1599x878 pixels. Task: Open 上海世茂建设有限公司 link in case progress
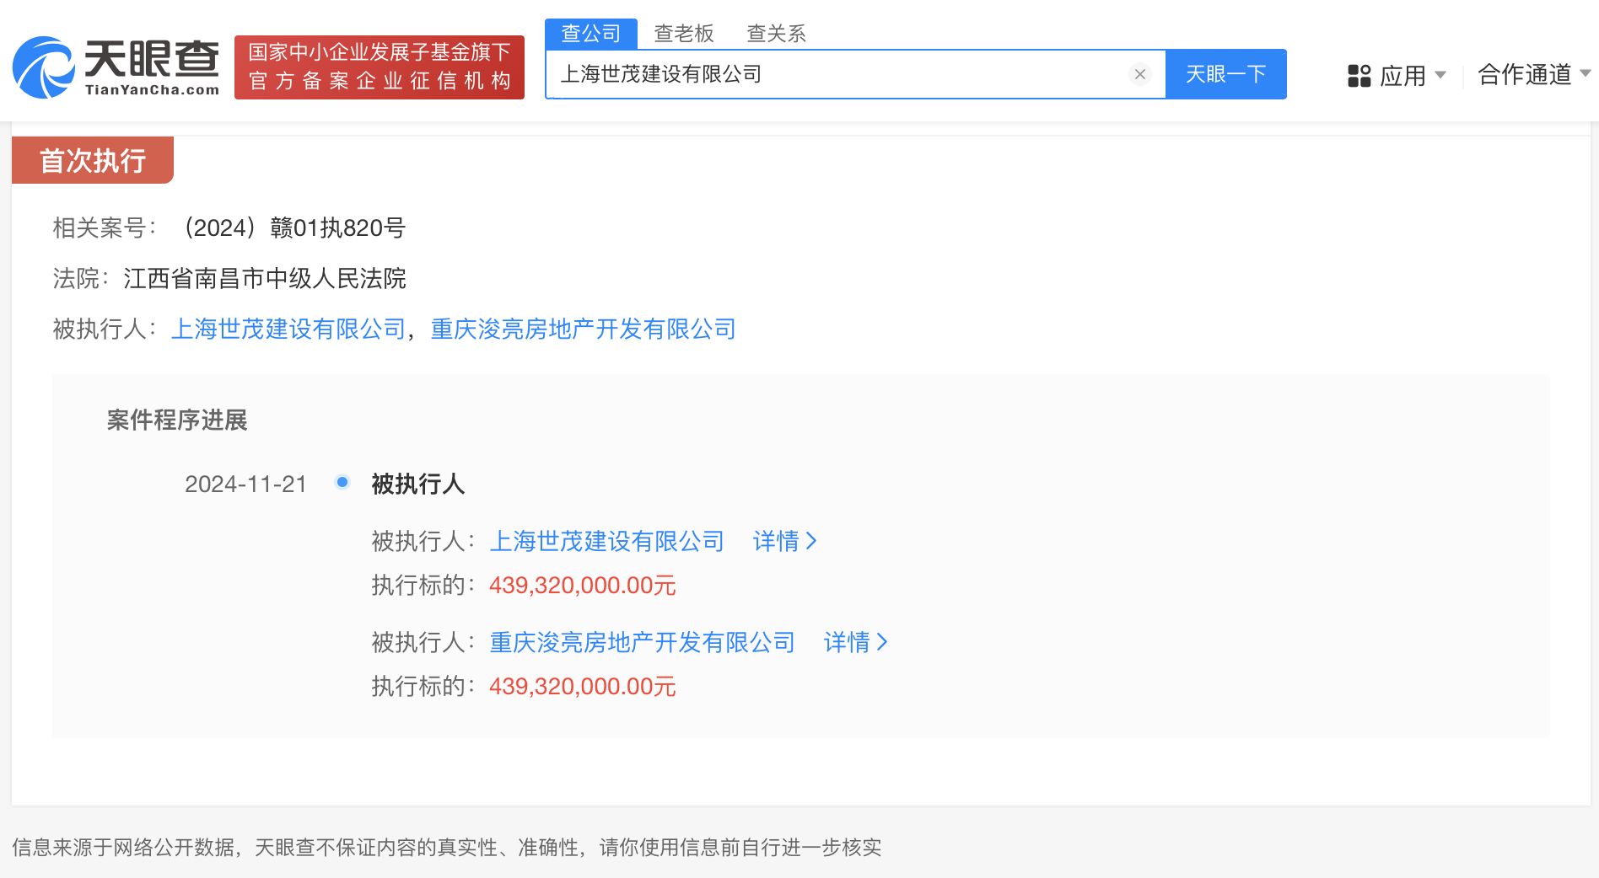point(607,541)
